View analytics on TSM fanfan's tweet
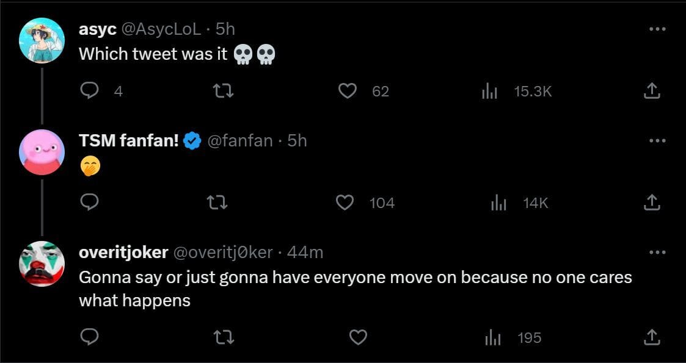The width and height of the screenshot is (686, 363). click(x=498, y=203)
